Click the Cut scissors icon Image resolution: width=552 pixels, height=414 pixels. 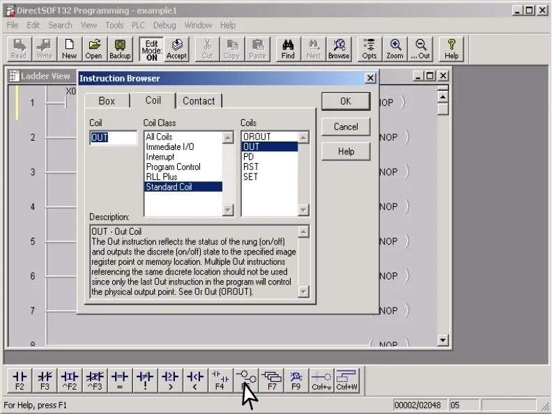[208, 49]
